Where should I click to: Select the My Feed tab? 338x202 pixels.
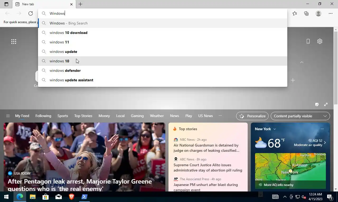click(22, 116)
